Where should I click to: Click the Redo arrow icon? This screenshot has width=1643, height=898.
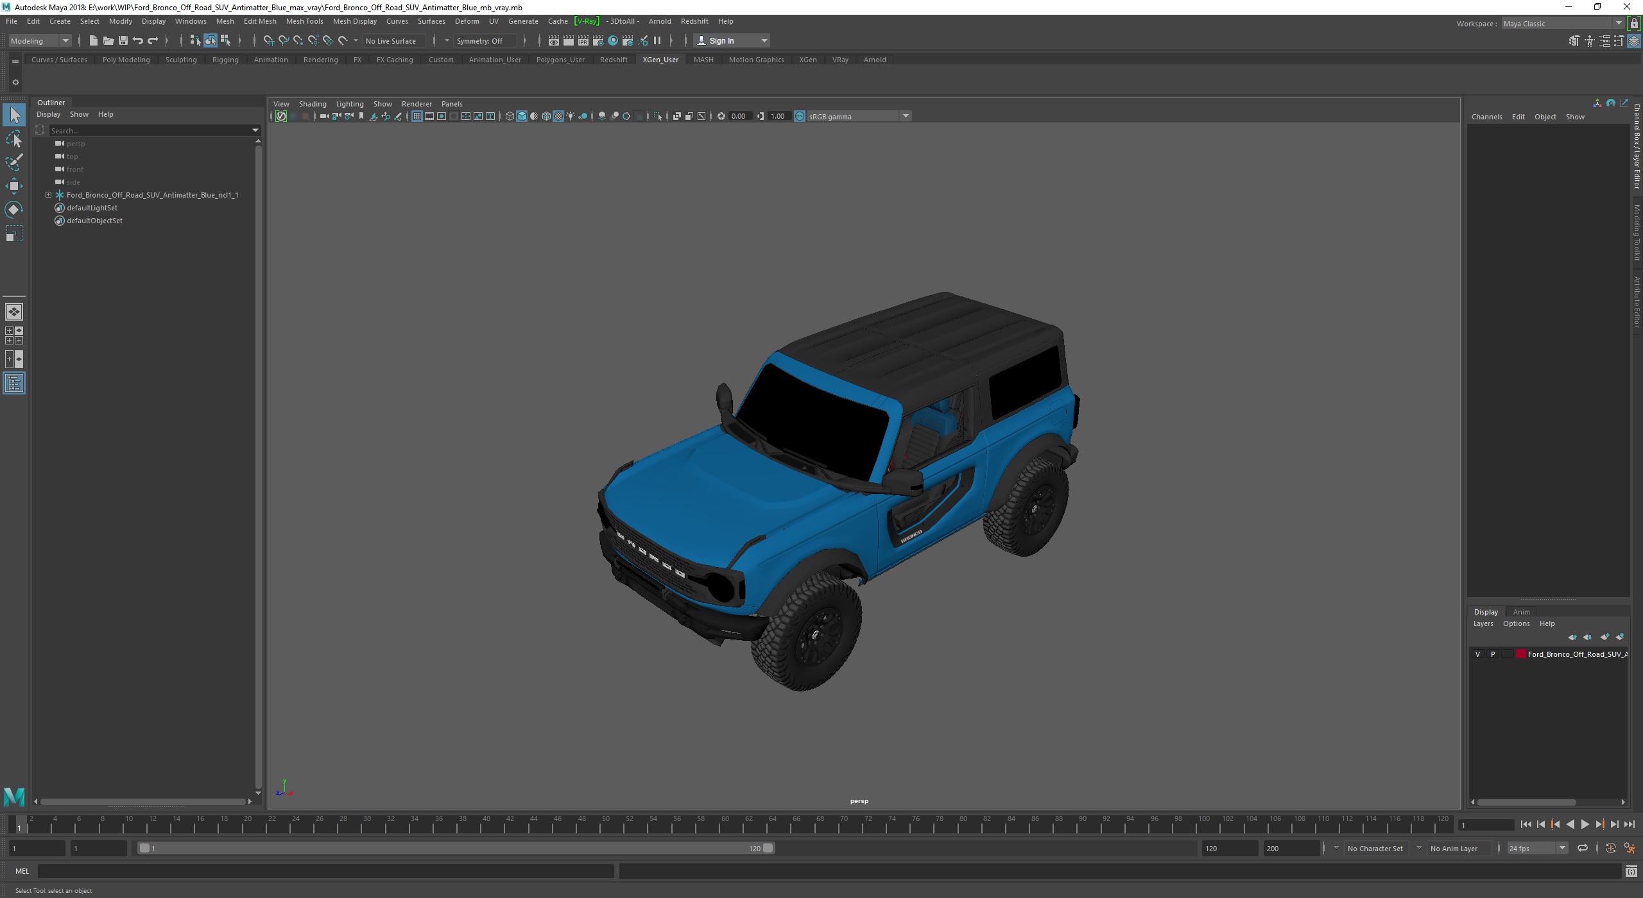(153, 40)
